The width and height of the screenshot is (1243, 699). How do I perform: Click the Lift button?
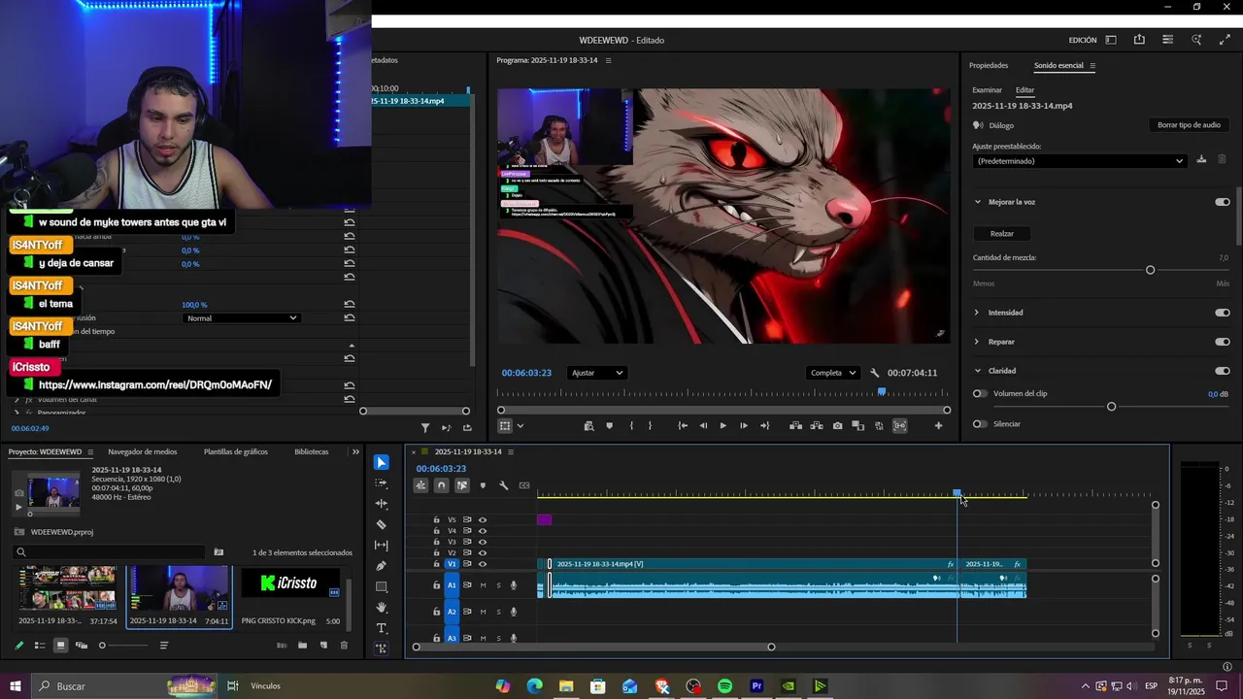[795, 425]
